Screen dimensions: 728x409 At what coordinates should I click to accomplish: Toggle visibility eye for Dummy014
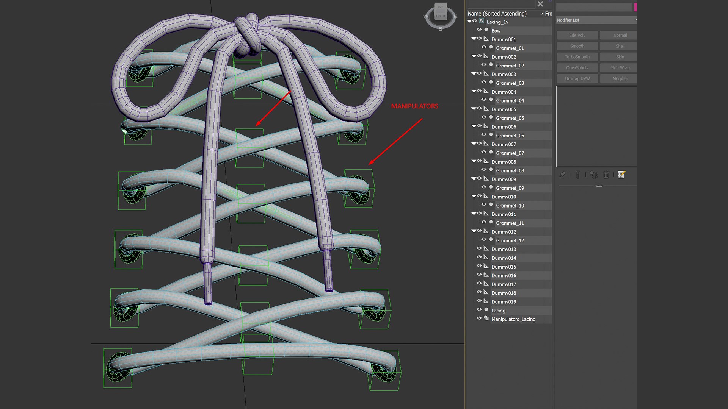point(479,257)
